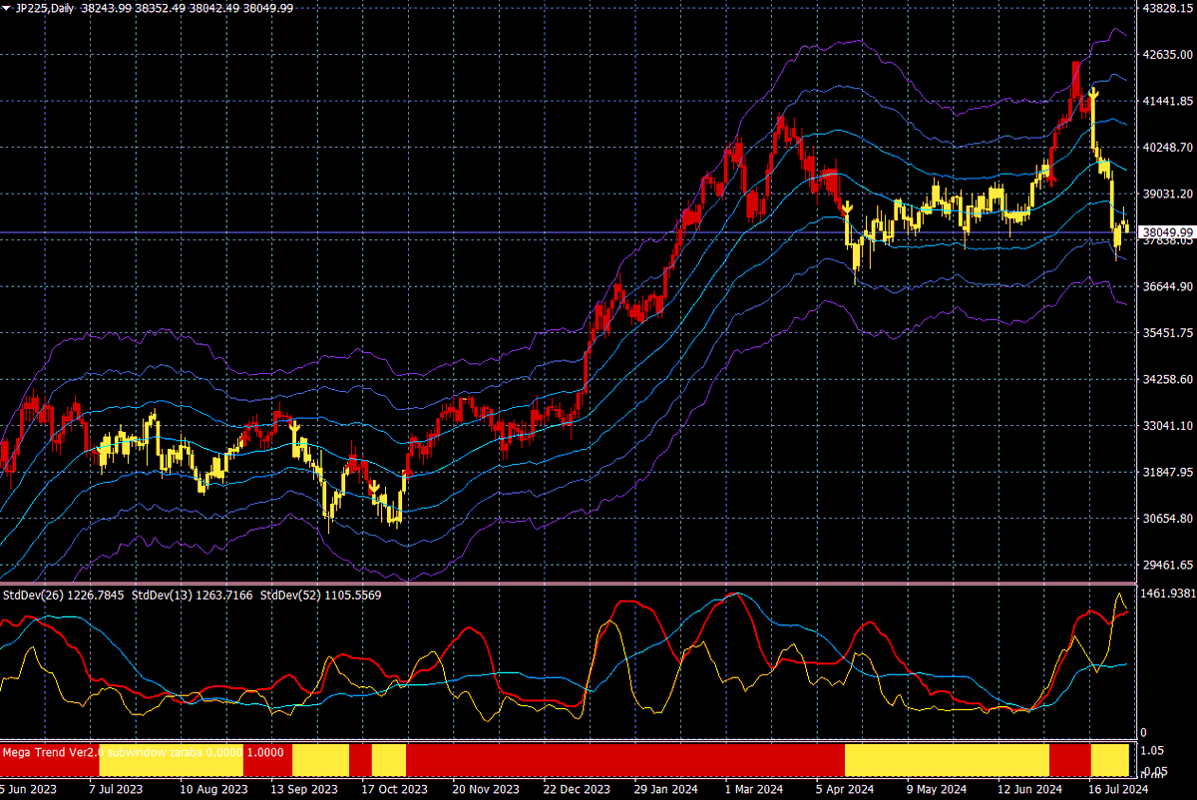Click the 22 Dec 2023 date label
Image resolution: width=1197 pixels, height=800 pixels.
[578, 789]
